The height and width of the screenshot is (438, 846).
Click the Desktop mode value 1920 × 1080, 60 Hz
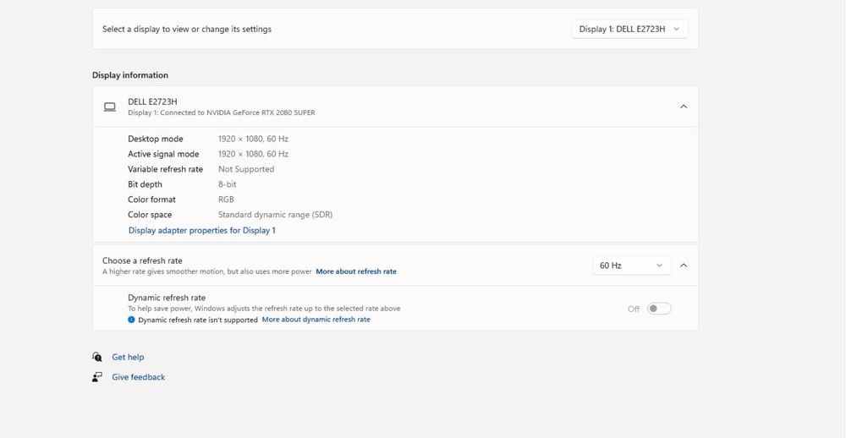(x=253, y=139)
